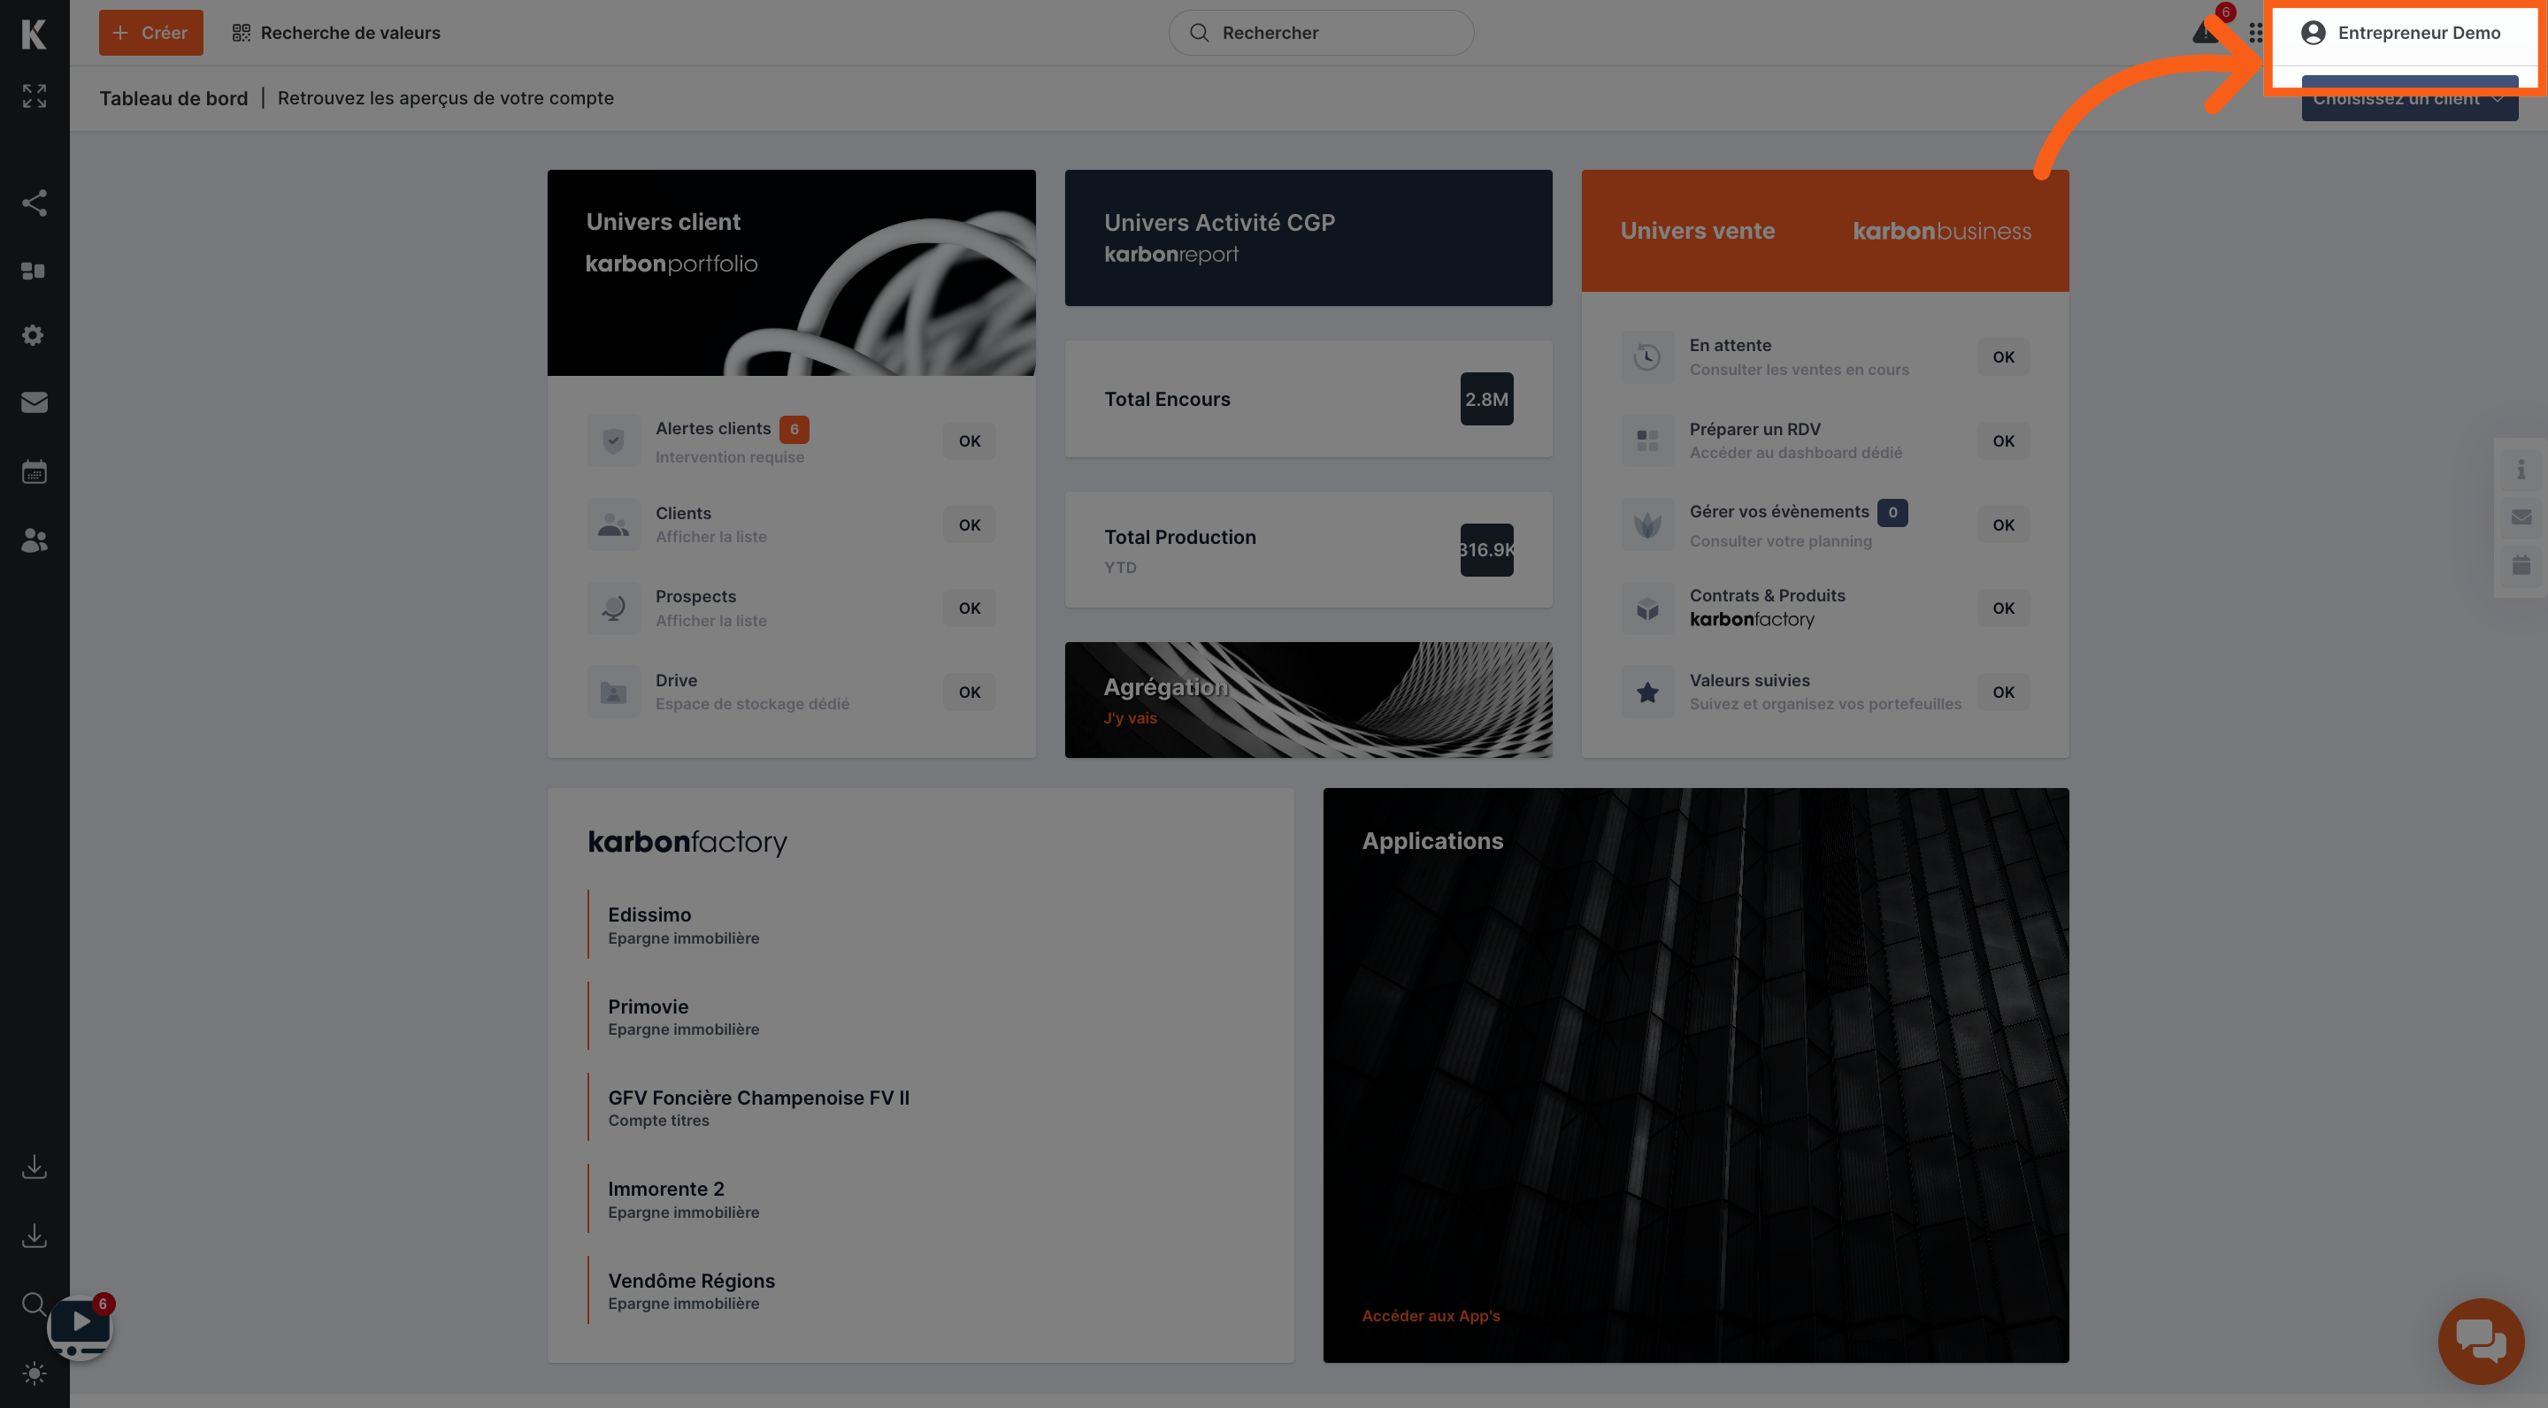Click the upper download icon in sidebar
Viewport: 2548px width, 1408px height.
click(x=34, y=1167)
